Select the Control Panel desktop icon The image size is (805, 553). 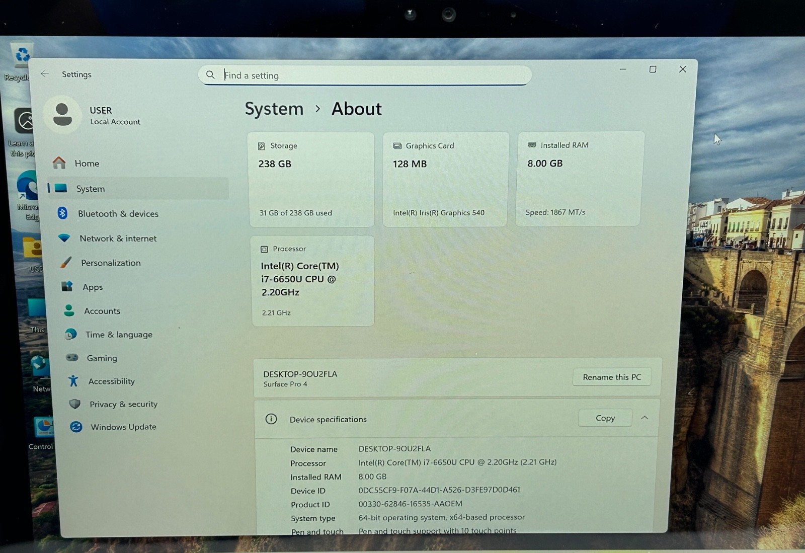pyautogui.click(x=42, y=433)
